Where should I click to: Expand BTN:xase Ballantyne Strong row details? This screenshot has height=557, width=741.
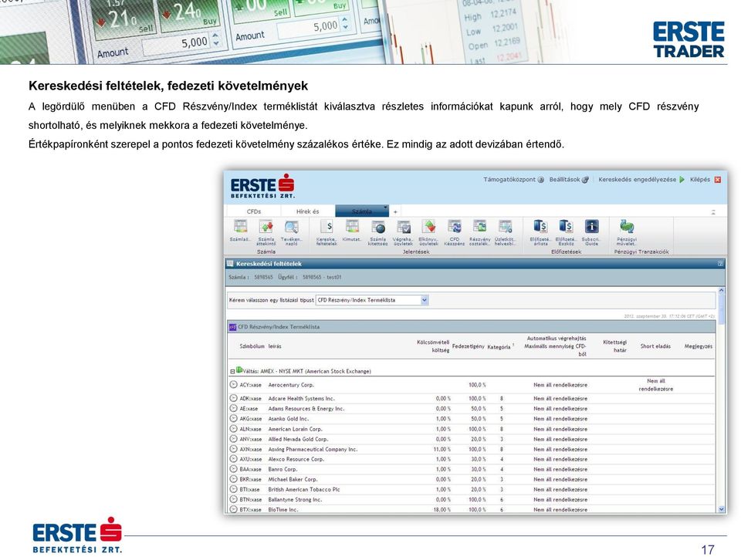pos(233,499)
